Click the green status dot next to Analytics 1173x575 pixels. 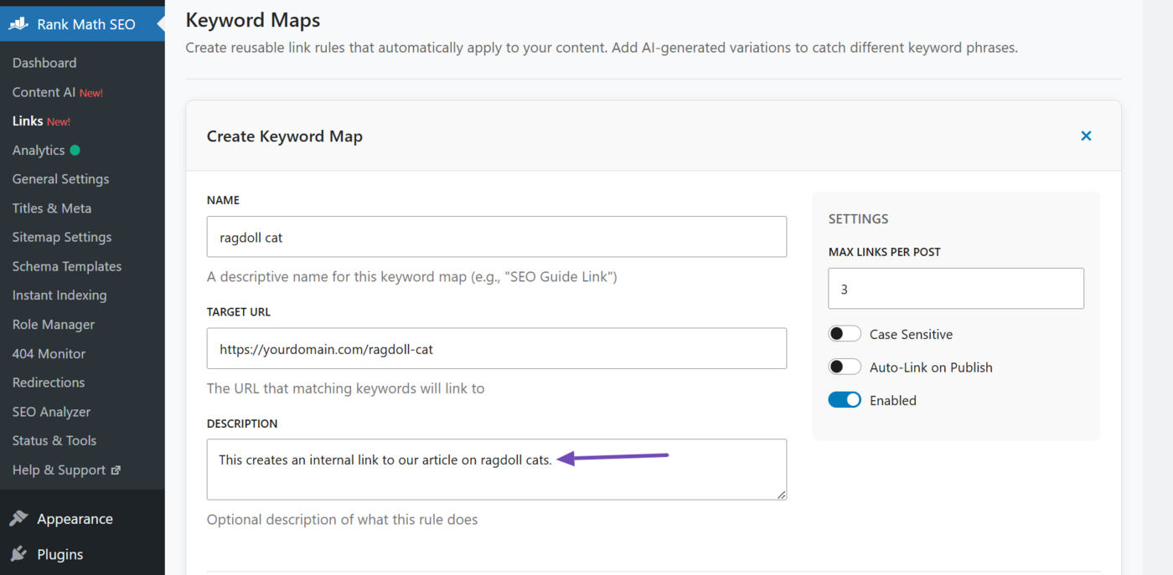(75, 149)
